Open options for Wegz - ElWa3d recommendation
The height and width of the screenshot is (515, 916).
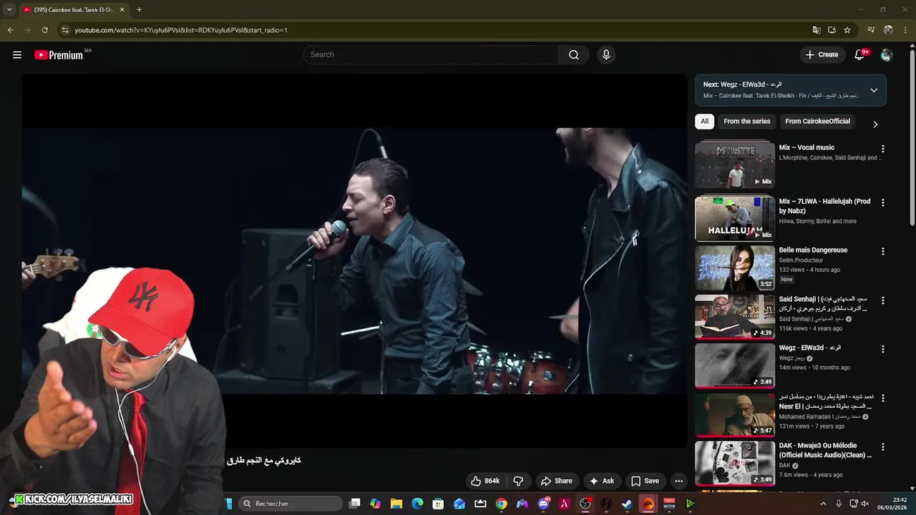pyautogui.click(x=882, y=349)
